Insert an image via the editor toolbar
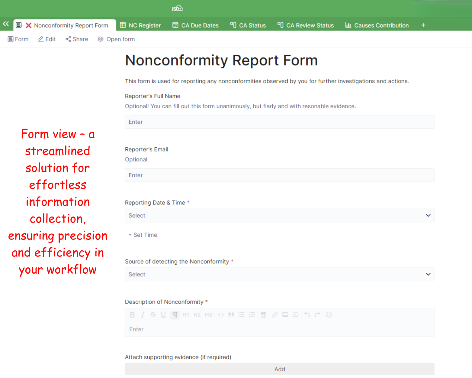This screenshot has height=378, width=472. 285,315
